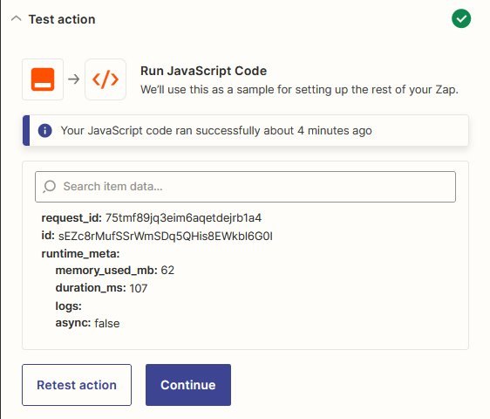The width and height of the screenshot is (490, 419).
Task: Select the id value starting with sEZc8rMuf
Action: 166,236
